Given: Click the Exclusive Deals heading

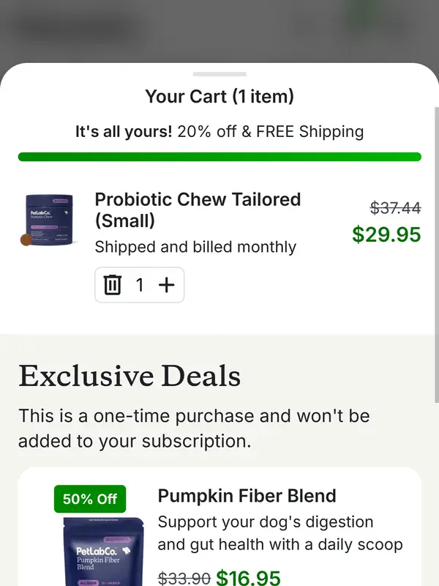Looking at the screenshot, I should (130, 377).
